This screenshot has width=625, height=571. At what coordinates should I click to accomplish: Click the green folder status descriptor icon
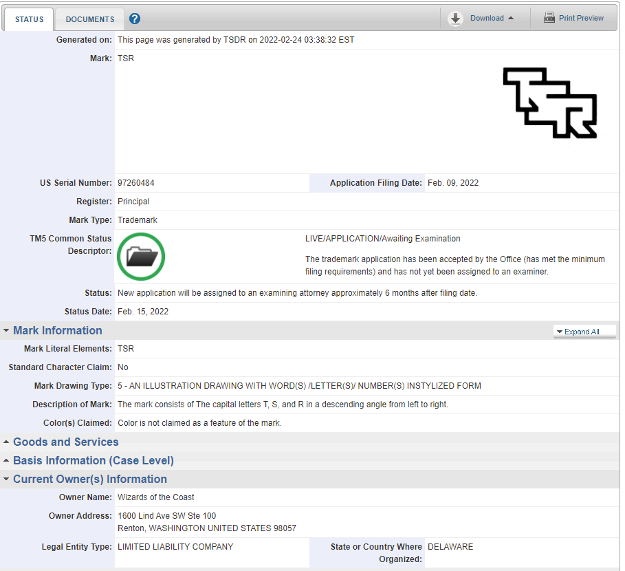[x=141, y=257]
